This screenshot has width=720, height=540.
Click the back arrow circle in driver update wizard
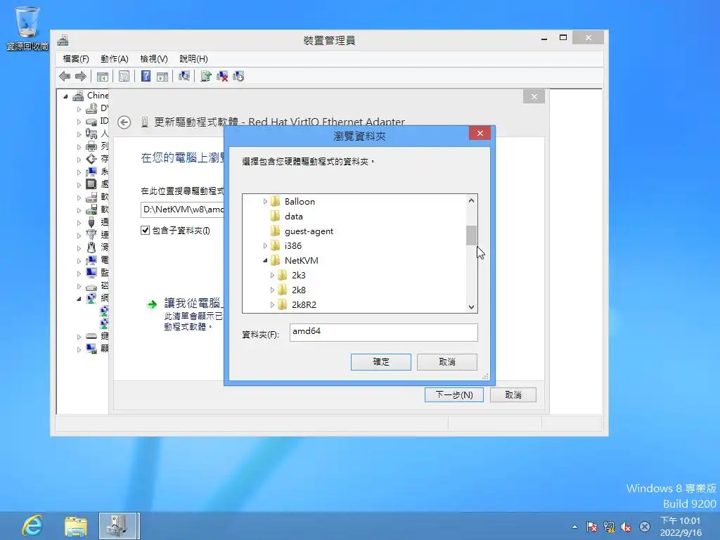click(x=124, y=122)
